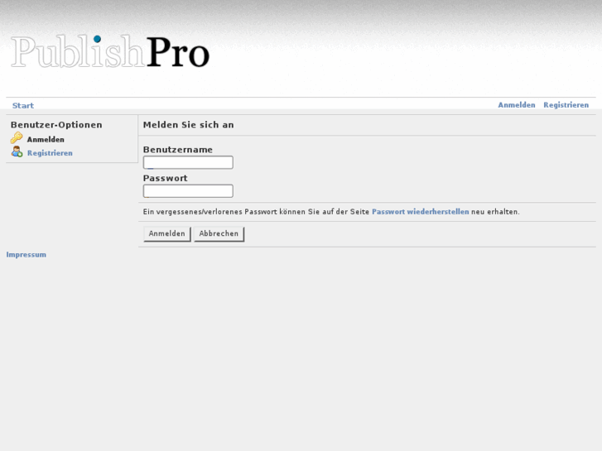Click the Passwort label above the field

(x=165, y=178)
